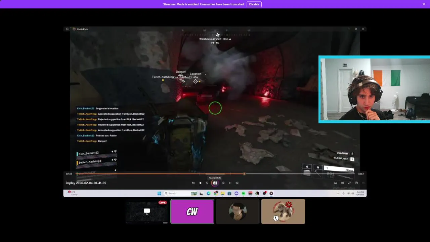Viewport: 430px width, 242px height.
Task: Click the seek bar playhead
Action: (244, 174)
